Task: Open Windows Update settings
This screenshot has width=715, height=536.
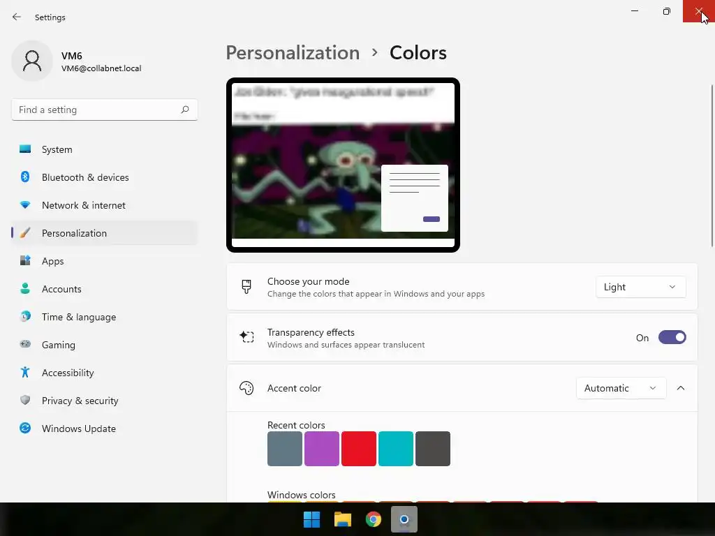Action: click(105, 429)
